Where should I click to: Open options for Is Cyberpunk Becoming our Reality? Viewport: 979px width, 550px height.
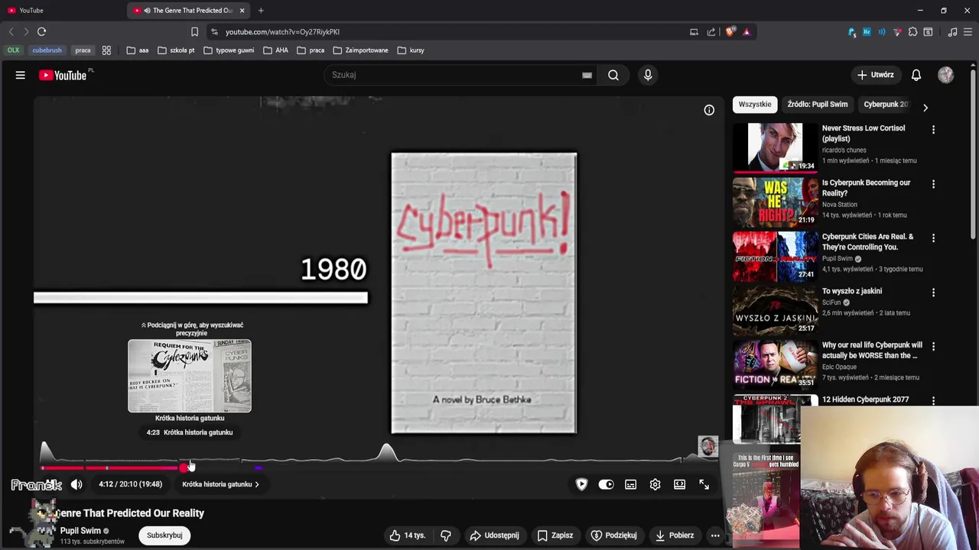933,184
